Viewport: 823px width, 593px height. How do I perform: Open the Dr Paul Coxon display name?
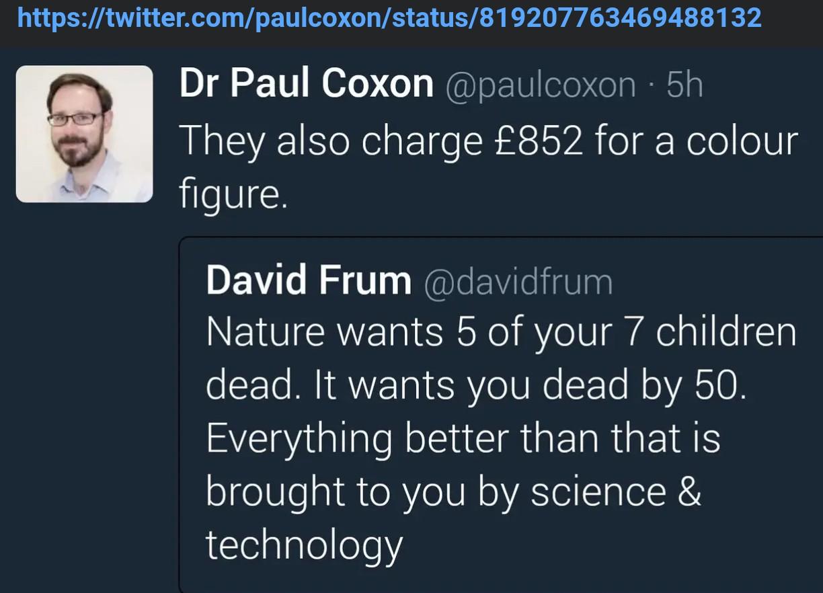click(306, 85)
